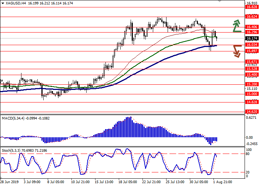This screenshot has width=259, height=185.
Task: Click the MACD 0.6271 scale value
Action: click(x=251, y=118)
